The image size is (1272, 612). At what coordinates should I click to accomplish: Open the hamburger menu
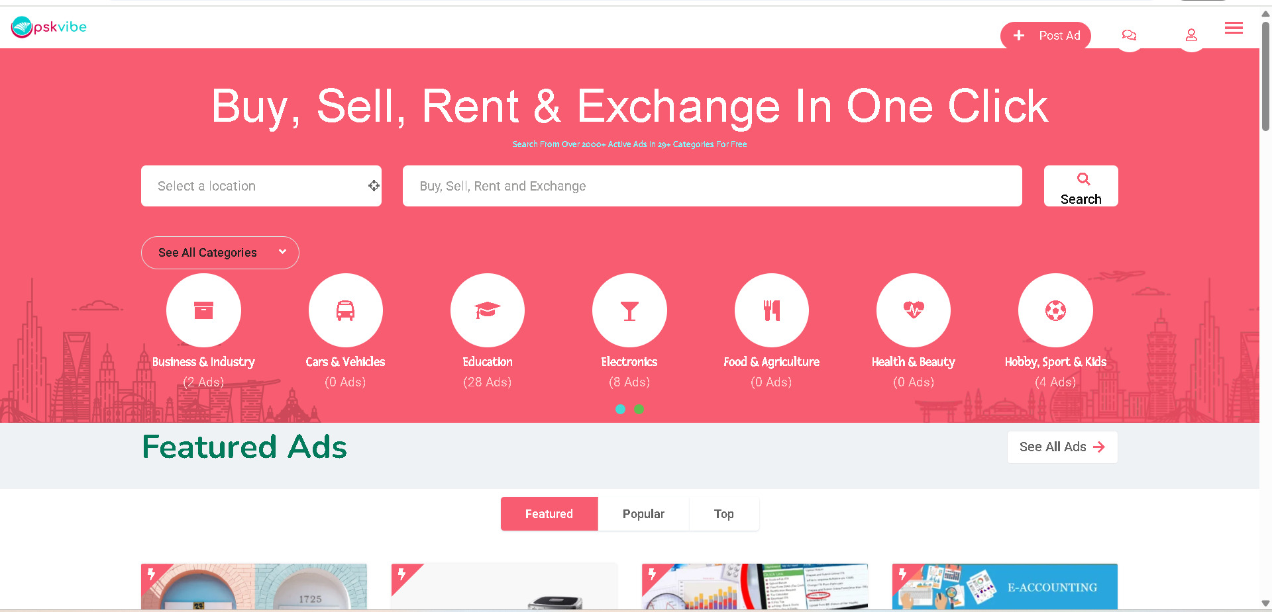(1234, 28)
